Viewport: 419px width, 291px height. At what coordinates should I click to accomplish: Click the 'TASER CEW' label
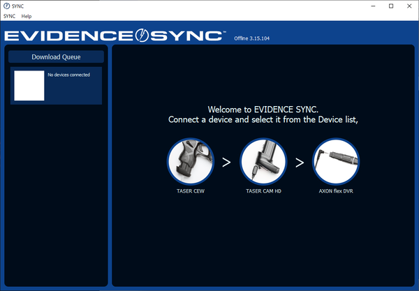pyautogui.click(x=191, y=191)
